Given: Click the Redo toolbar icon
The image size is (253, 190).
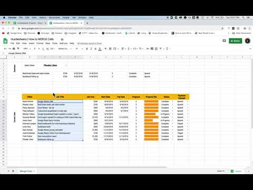Looking at the screenshot, I should [x=9, y=49].
